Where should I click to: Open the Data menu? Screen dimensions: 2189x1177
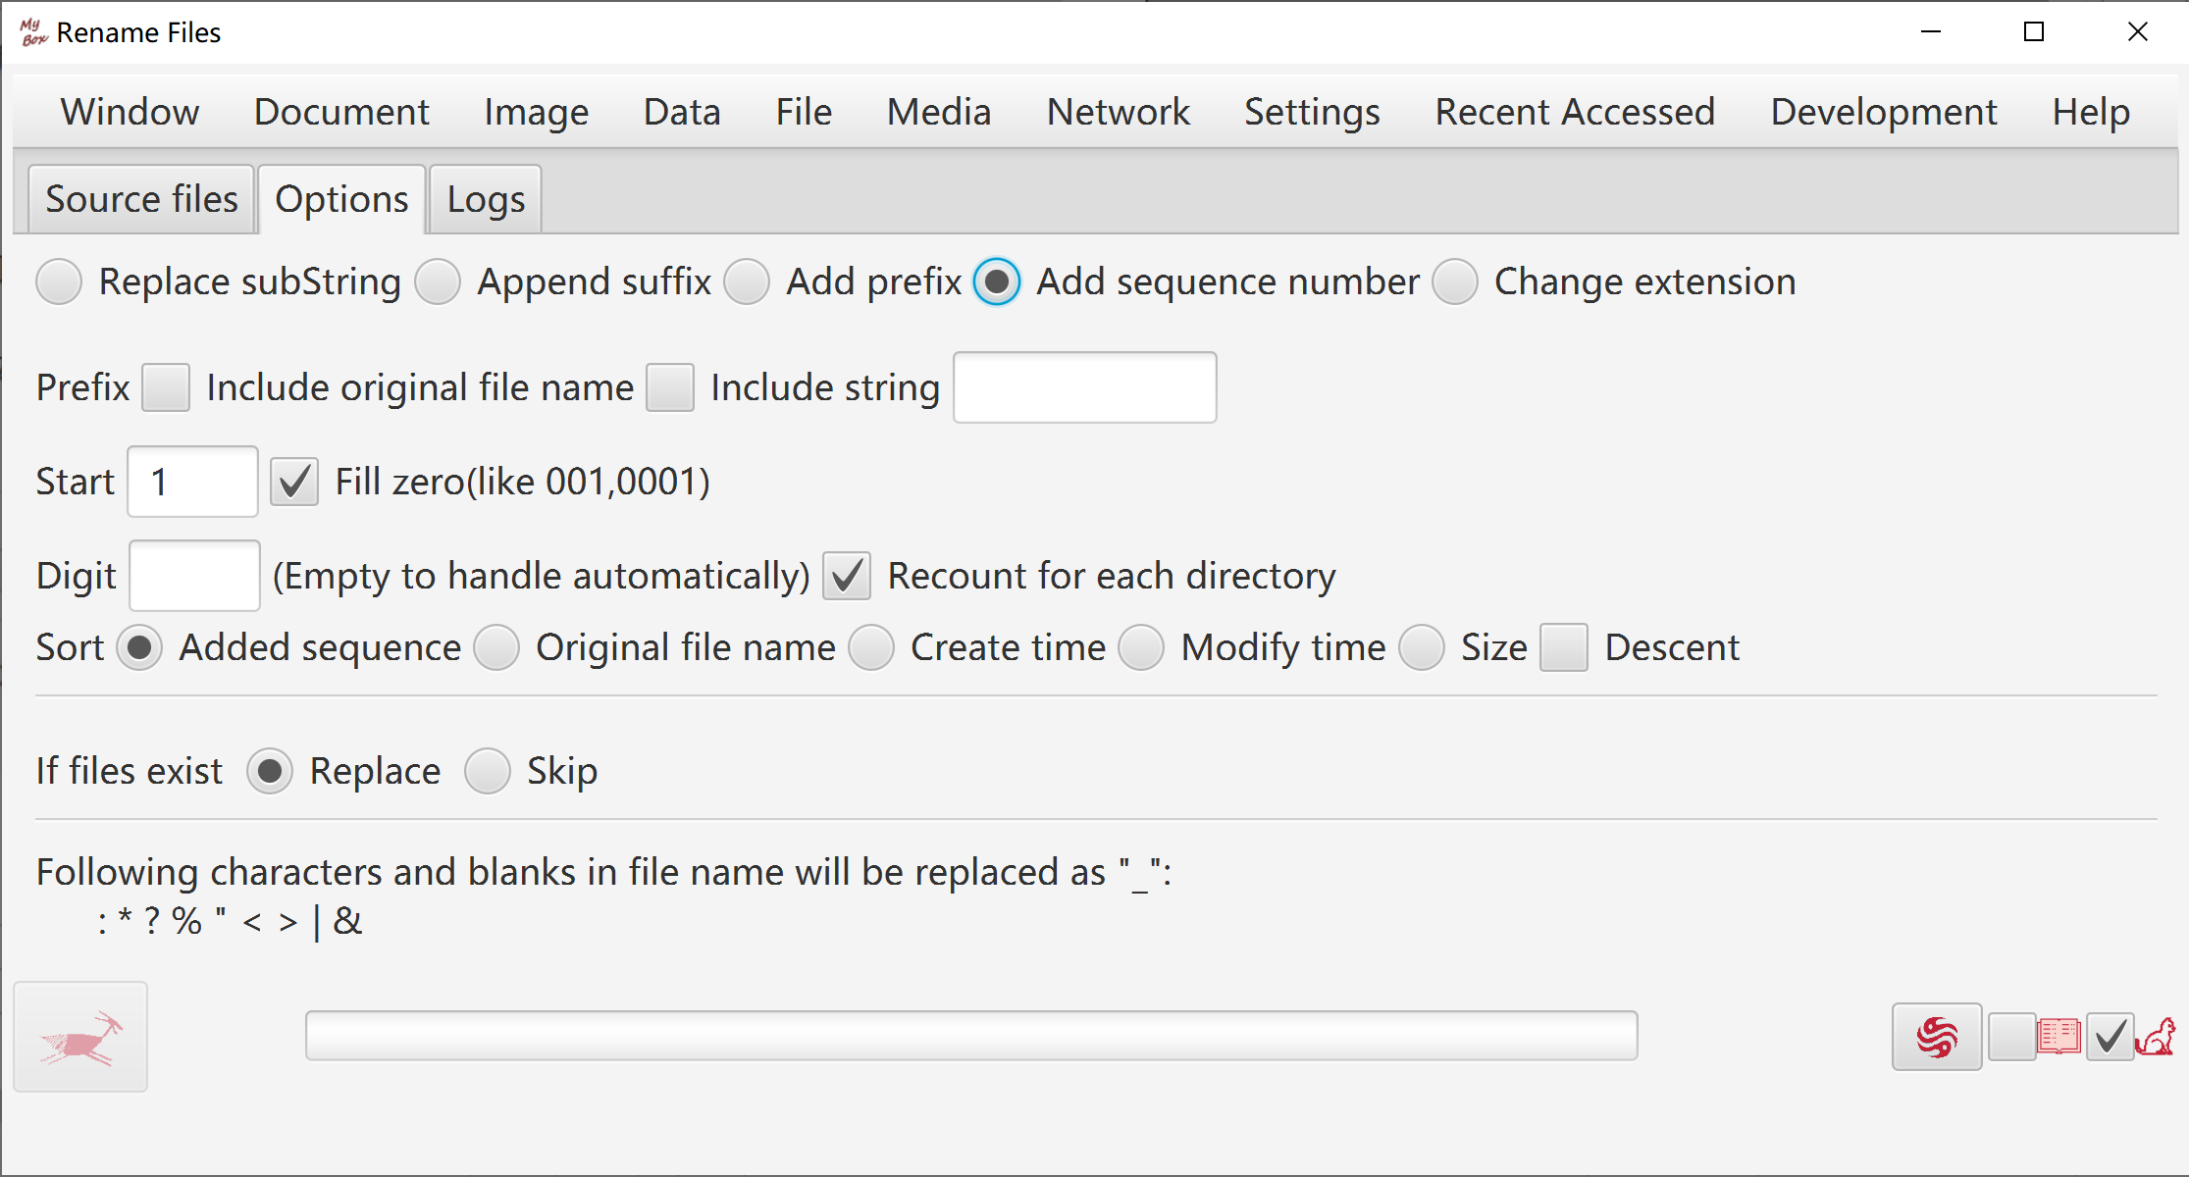682,112
